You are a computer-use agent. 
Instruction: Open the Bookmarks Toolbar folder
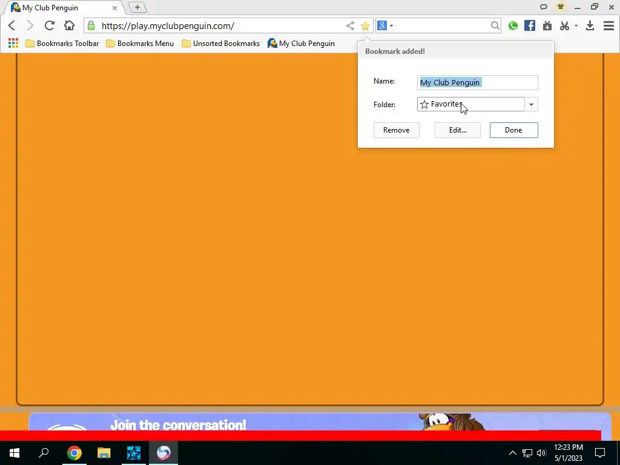pos(62,44)
